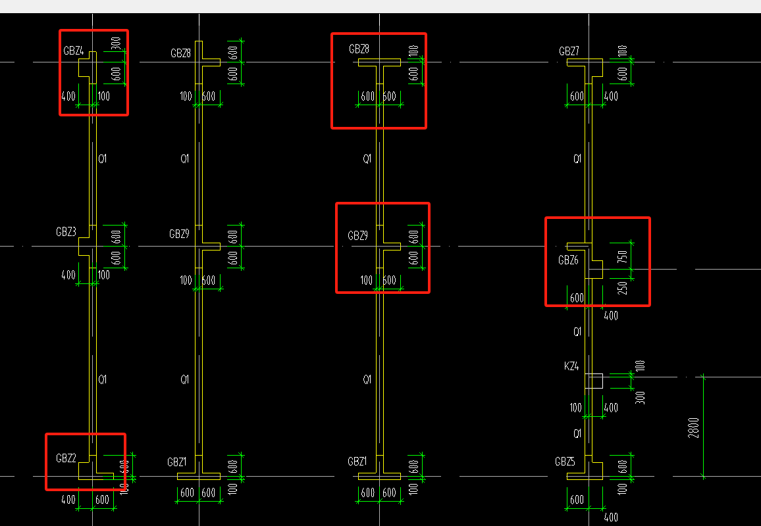Viewport: 761px width, 526px height.
Task: Select the 400 dimension at the bottom under GBZ5
Action: (x=611, y=517)
